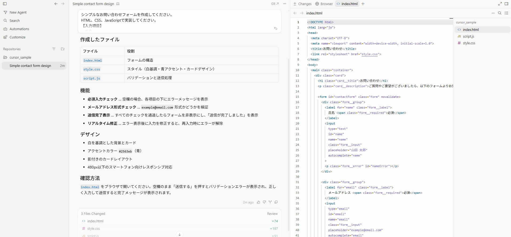Open Simple contact form design chat
511x237 pixels.
[34, 66]
